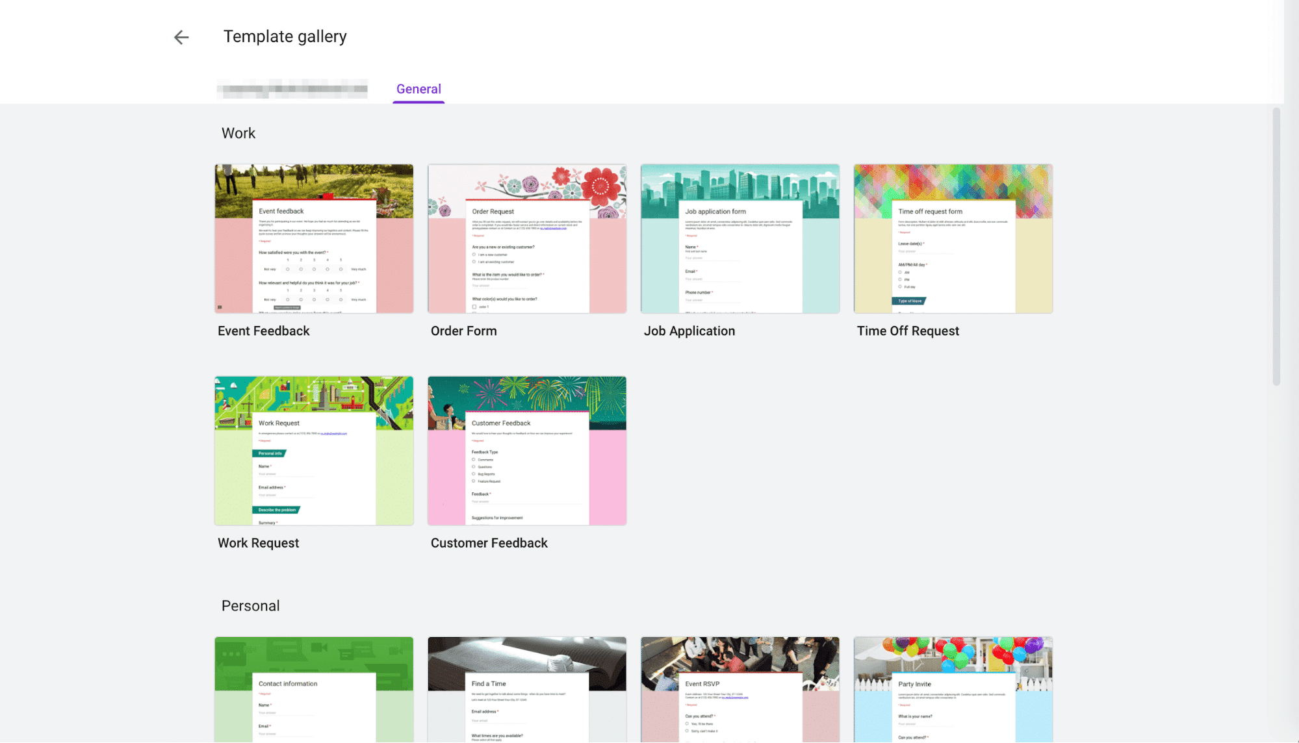The height and width of the screenshot is (743, 1299).
Task: Select the colorful Time Off Request template
Action: click(952, 238)
